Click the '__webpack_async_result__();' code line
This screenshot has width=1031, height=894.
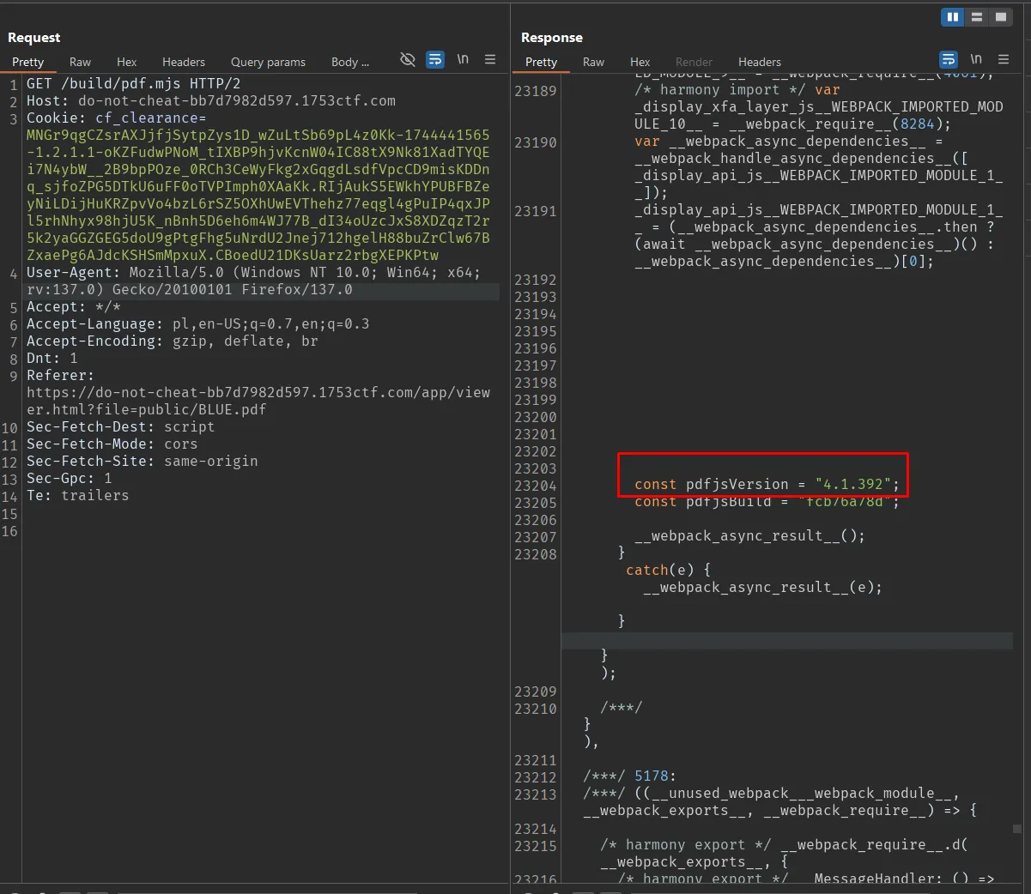click(x=750, y=536)
